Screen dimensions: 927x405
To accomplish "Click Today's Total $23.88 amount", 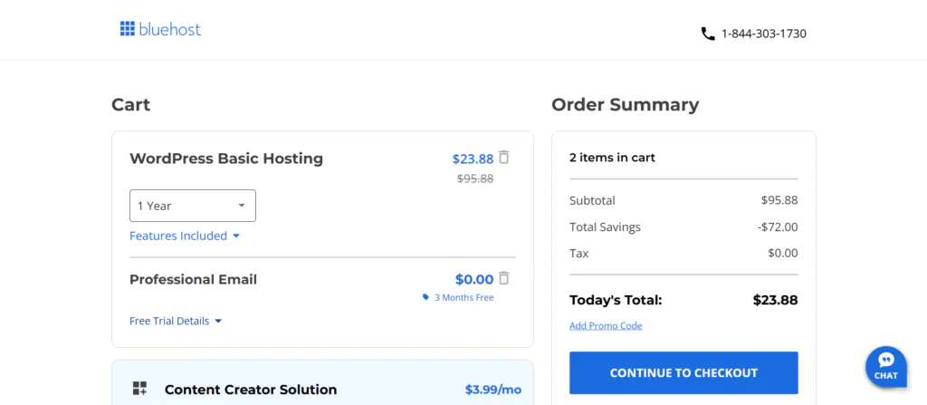I will 775,300.
